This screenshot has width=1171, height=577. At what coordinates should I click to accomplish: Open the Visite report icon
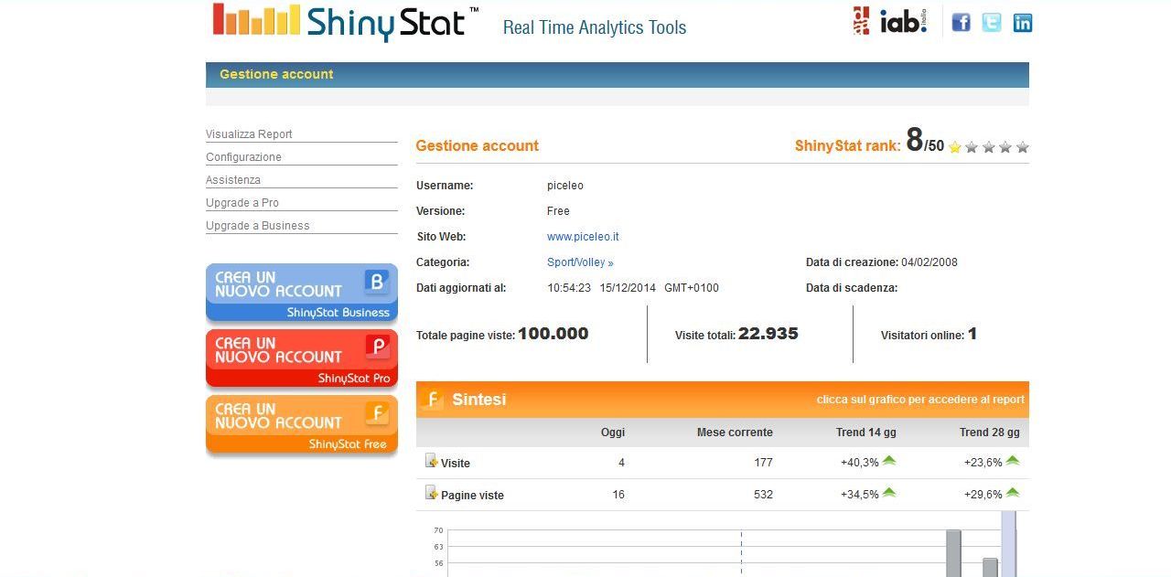[431, 461]
